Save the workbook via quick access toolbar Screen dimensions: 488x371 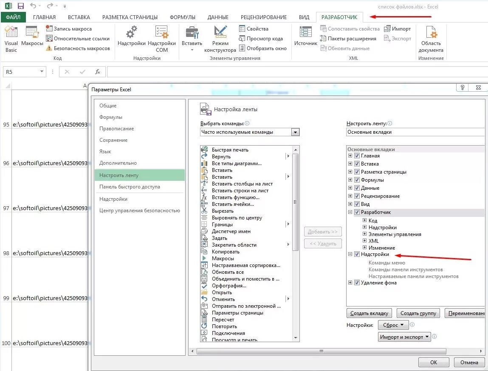(x=20, y=6)
